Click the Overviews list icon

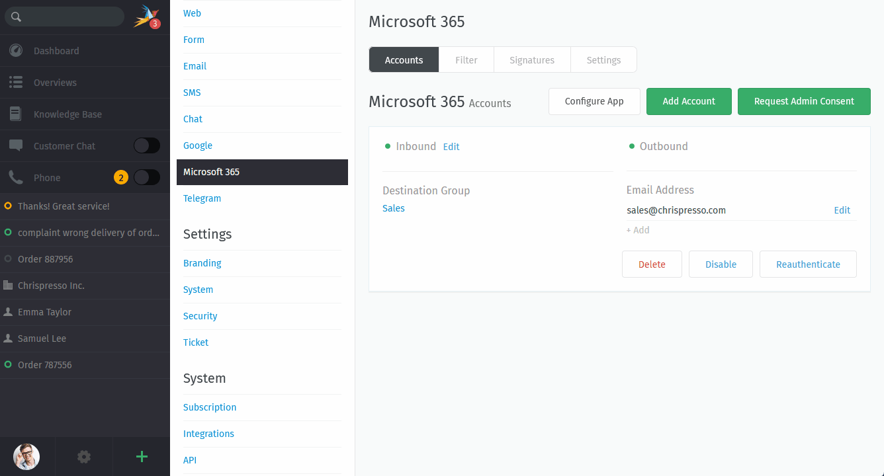[x=16, y=83]
